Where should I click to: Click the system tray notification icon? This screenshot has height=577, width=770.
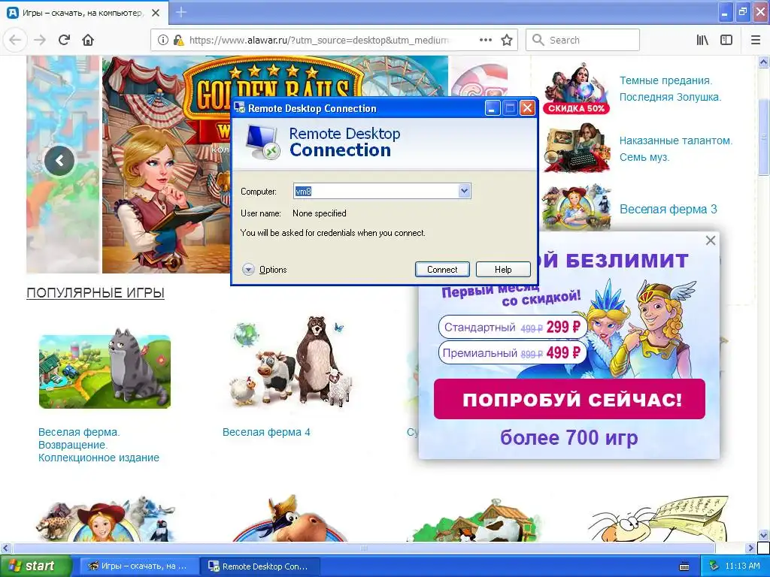714,566
